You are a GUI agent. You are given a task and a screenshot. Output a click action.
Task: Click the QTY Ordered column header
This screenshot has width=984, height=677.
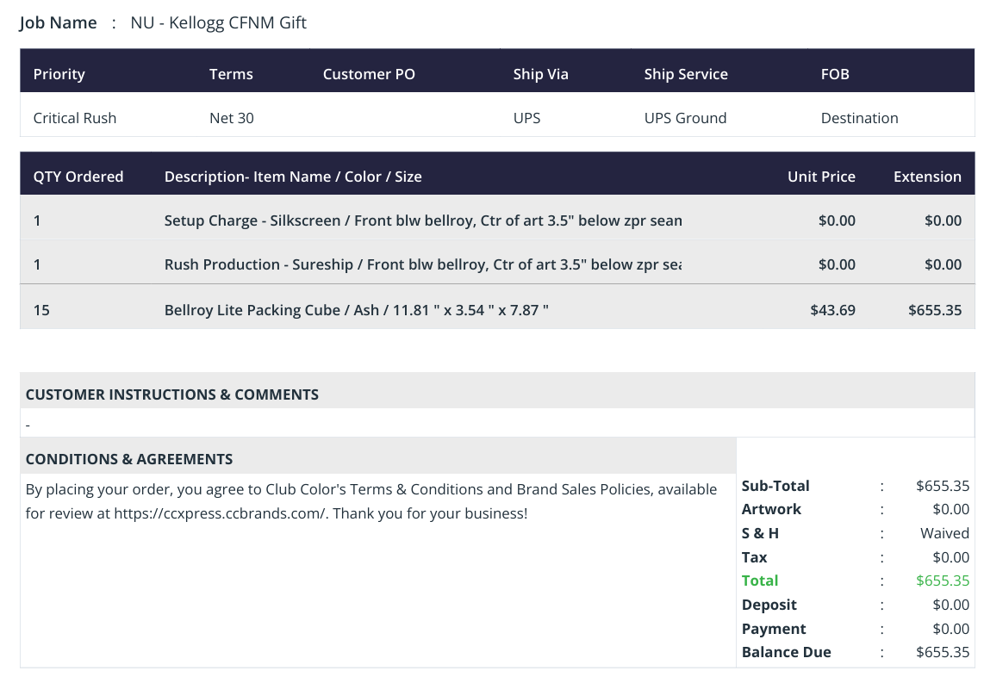pyautogui.click(x=78, y=177)
